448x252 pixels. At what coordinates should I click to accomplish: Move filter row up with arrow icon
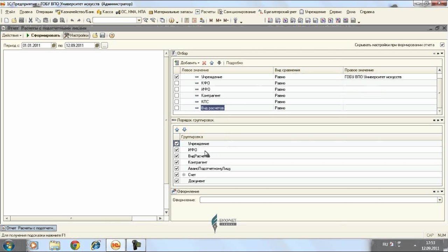click(211, 63)
